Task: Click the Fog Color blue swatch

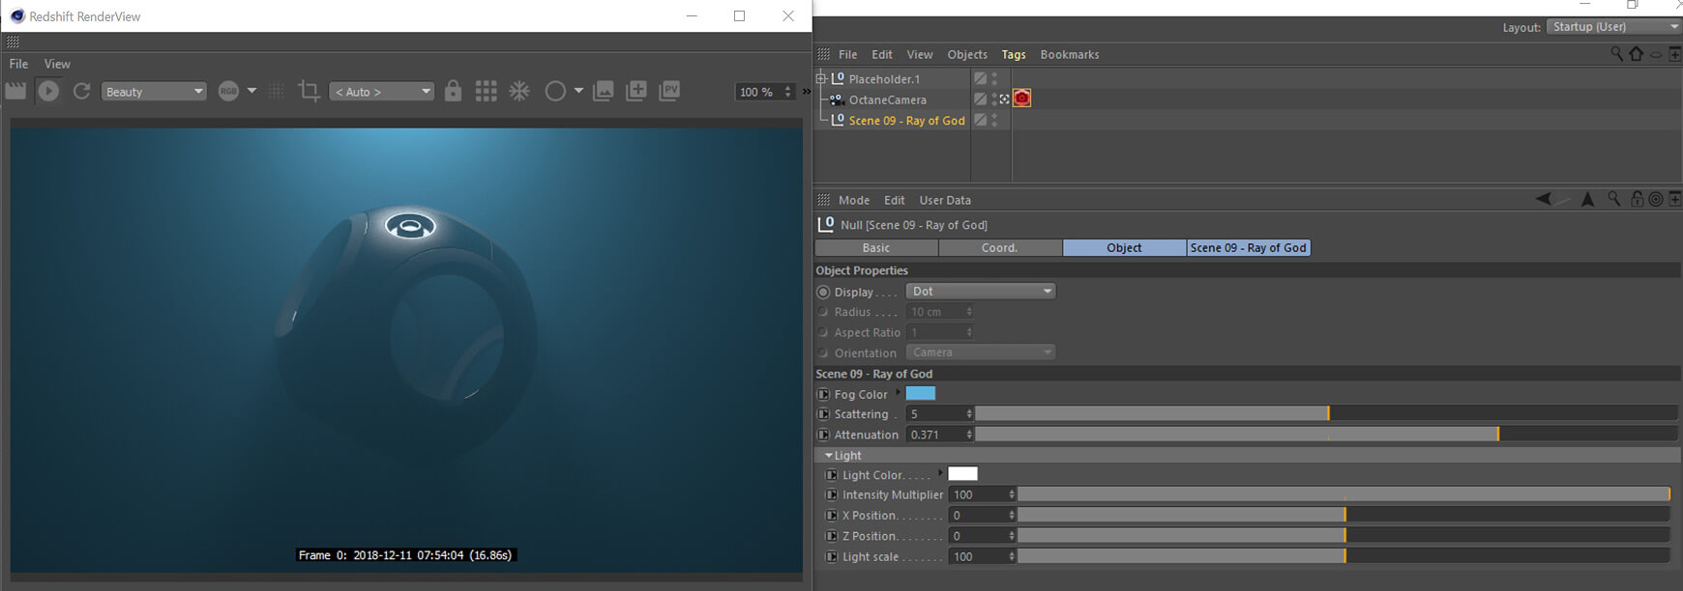Action: pyautogui.click(x=921, y=393)
